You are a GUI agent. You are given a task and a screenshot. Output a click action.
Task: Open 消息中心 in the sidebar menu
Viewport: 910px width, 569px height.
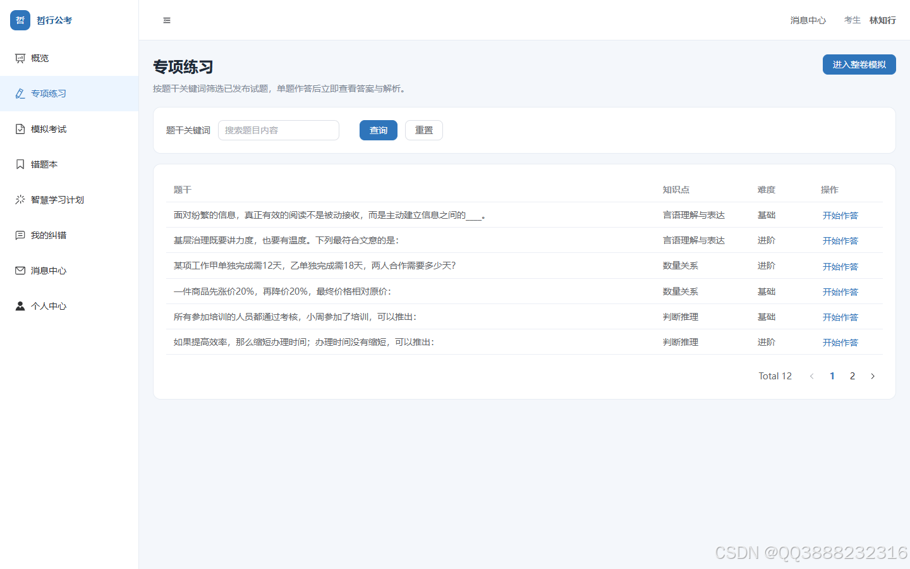click(70, 271)
